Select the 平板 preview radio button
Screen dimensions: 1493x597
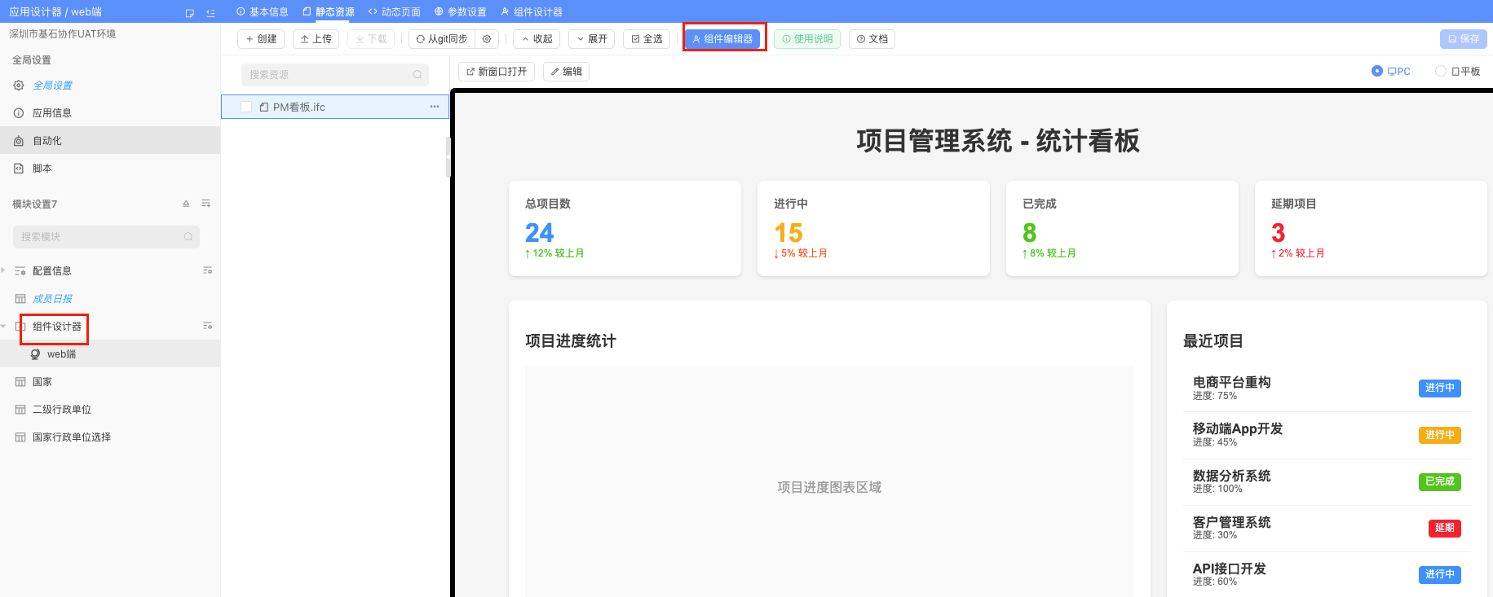[1441, 71]
